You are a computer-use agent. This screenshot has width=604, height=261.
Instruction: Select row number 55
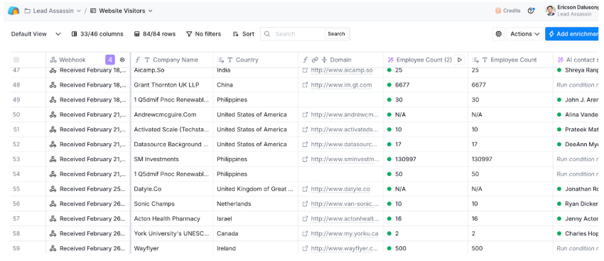point(16,189)
